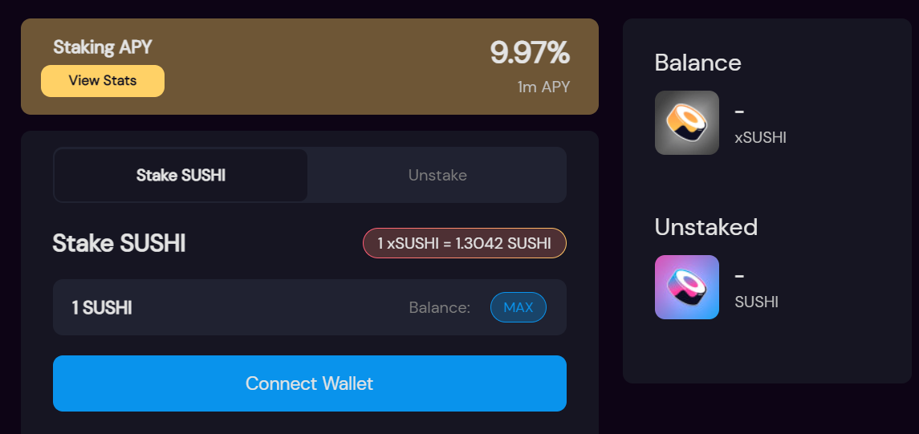Click the xSUSHI token icon
The height and width of the screenshot is (434, 919).
pyautogui.click(x=686, y=123)
